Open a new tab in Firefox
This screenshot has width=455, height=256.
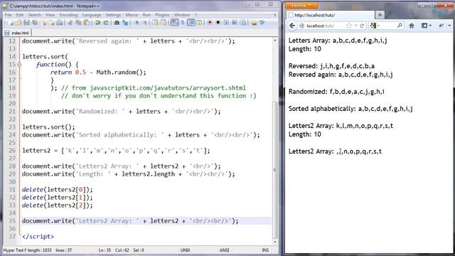(380, 15)
